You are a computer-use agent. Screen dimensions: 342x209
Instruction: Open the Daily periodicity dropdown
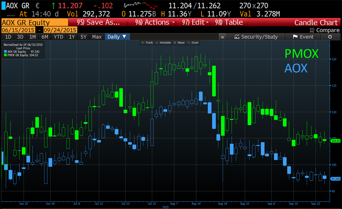click(x=117, y=37)
